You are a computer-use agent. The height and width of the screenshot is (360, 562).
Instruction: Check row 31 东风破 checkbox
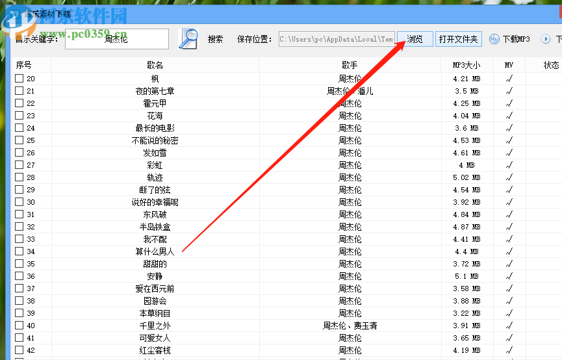click(19, 214)
